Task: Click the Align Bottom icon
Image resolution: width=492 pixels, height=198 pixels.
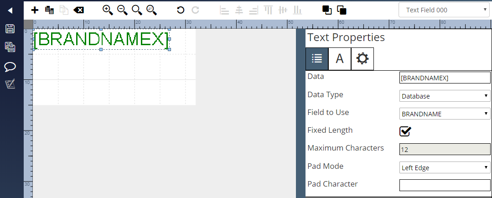Action: click(297, 10)
